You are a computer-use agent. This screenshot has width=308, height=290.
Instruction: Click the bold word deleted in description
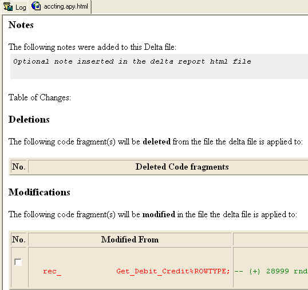point(156,142)
